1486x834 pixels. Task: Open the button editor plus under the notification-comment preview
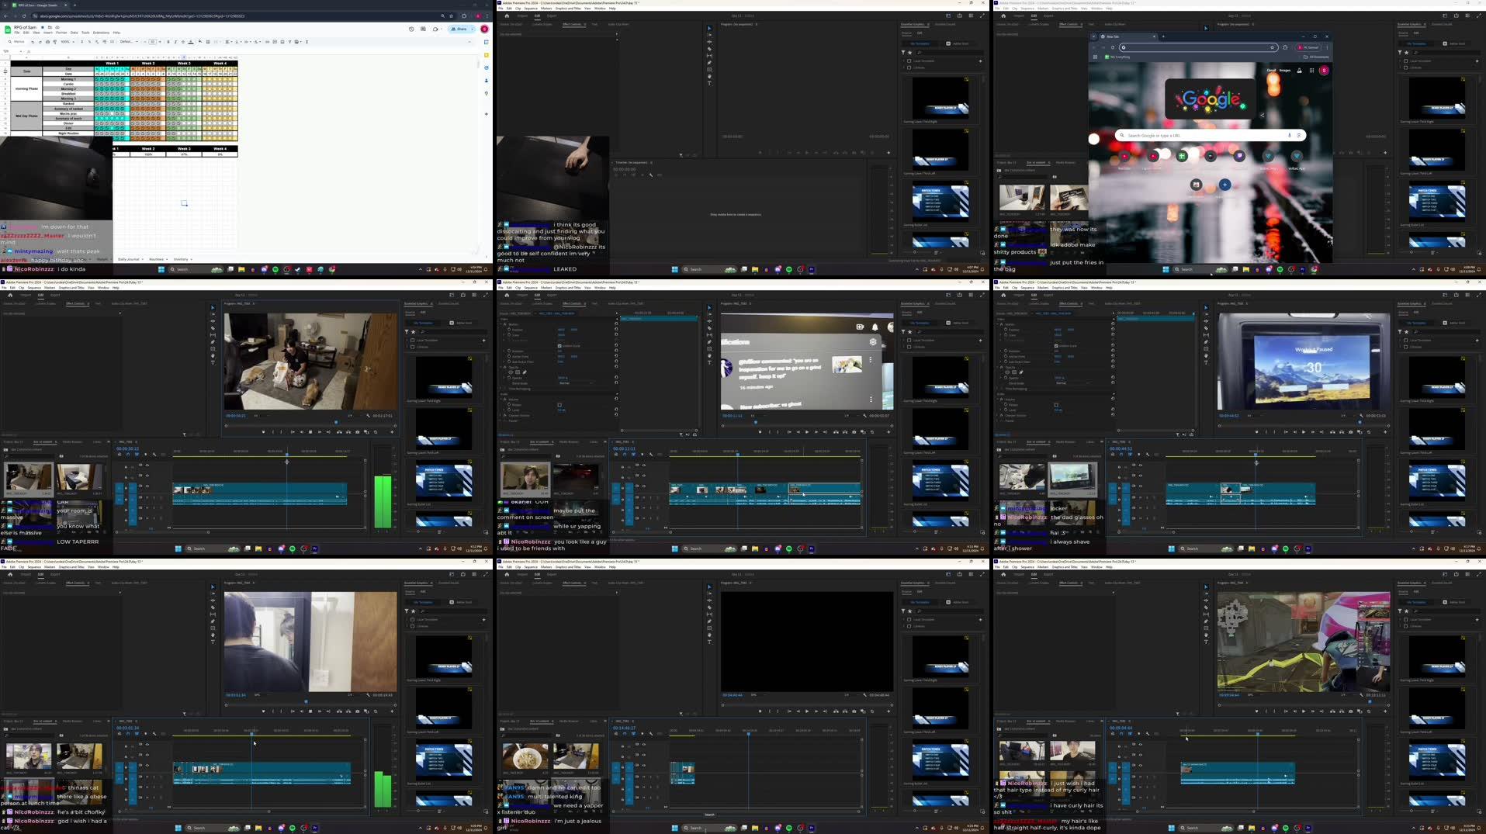tap(888, 432)
